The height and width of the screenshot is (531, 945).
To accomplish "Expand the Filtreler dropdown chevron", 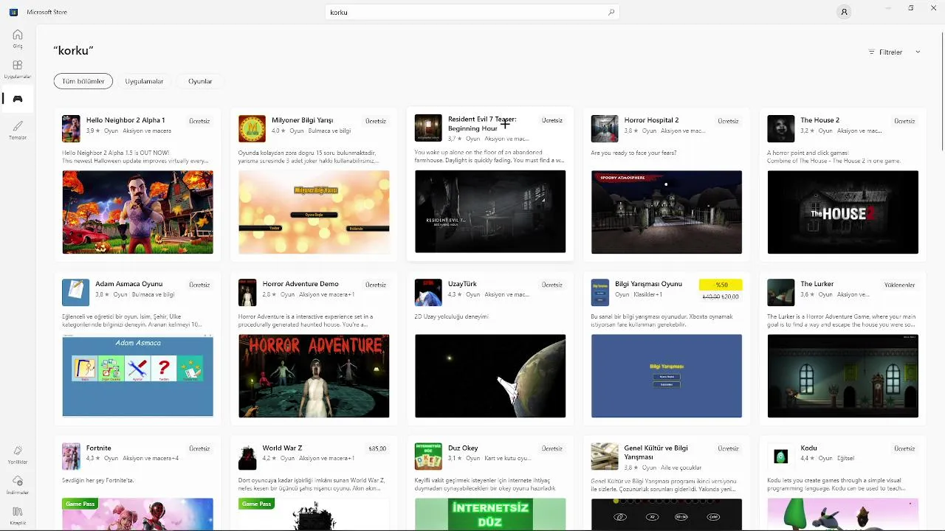I will pos(918,52).
